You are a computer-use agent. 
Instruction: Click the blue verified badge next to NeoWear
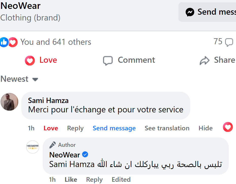(x=85, y=154)
